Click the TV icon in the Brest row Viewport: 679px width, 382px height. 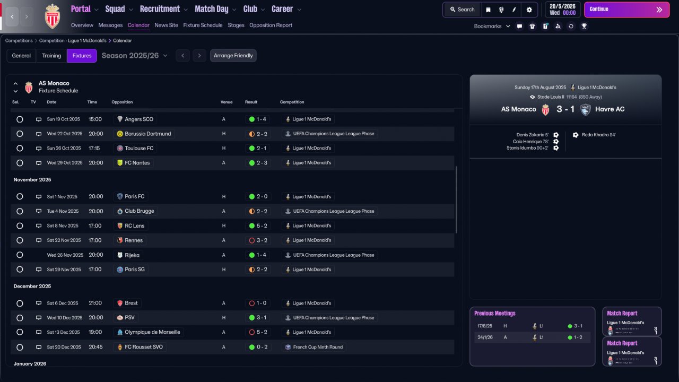[38, 303]
